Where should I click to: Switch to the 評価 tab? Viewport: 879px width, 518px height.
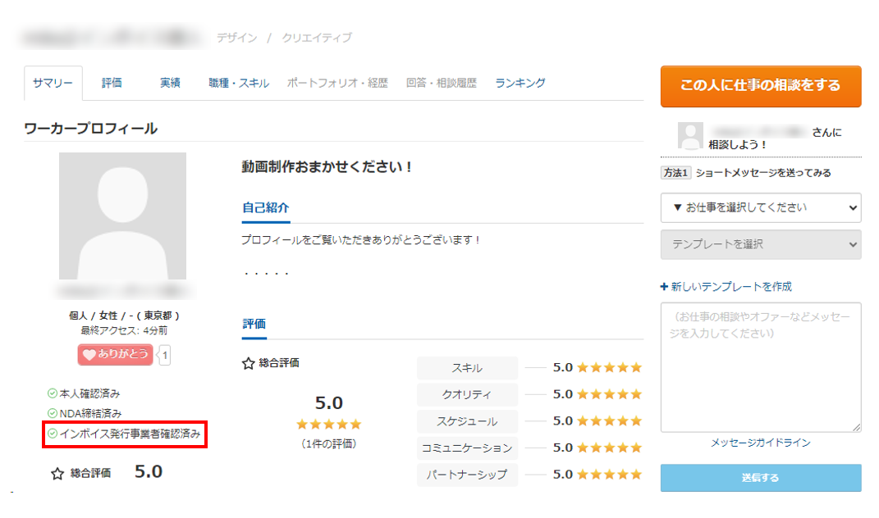click(x=112, y=83)
